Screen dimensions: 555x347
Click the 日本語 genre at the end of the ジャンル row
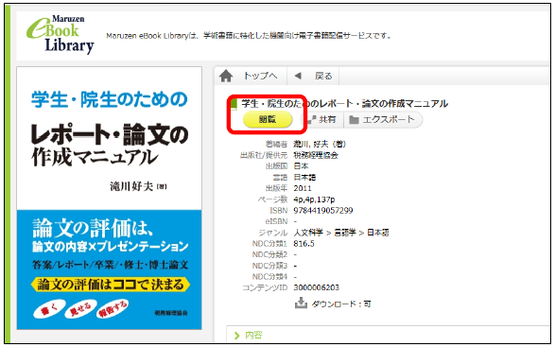click(x=377, y=233)
